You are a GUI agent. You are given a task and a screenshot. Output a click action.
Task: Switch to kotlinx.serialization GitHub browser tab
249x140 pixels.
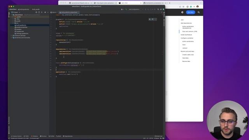point(155,3)
